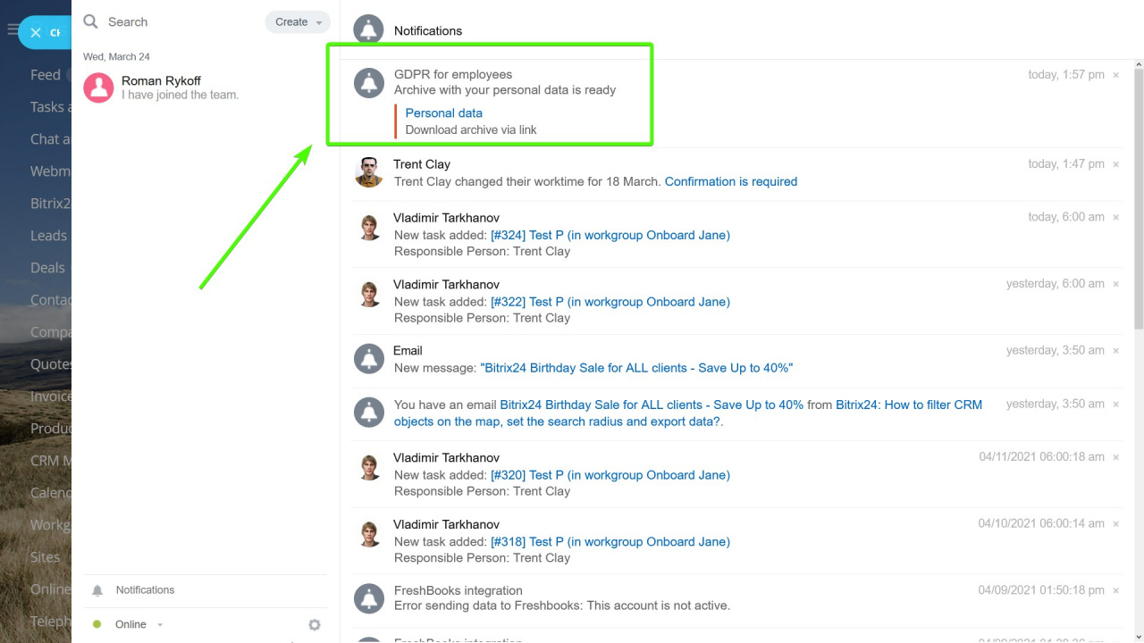Viewport: 1144px width, 643px height.
Task: Click Trent Clay's avatar photo
Action: [x=368, y=171]
